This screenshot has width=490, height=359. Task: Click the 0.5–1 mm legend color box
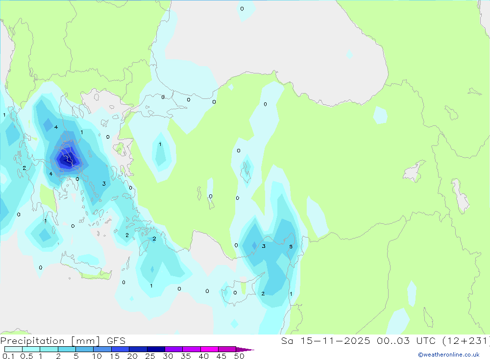click(x=31, y=349)
